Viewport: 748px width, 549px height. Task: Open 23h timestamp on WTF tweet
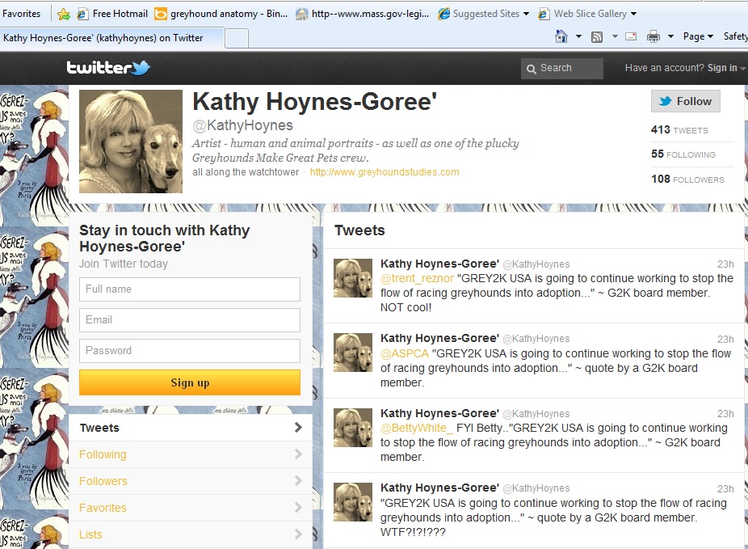click(725, 489)
